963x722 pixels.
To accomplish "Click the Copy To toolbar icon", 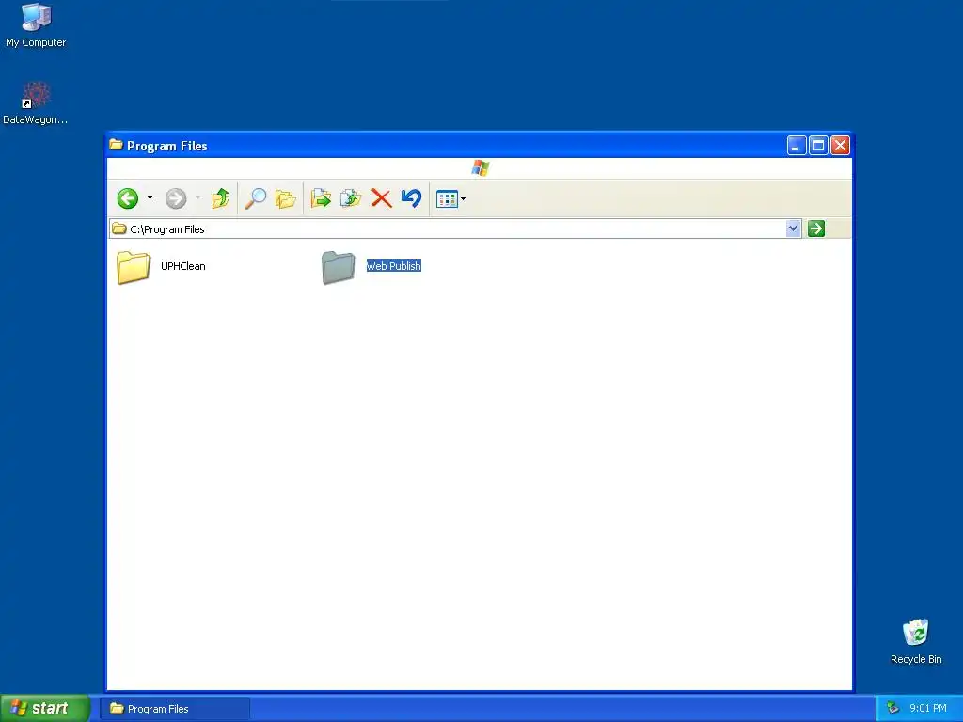I will point(351,198).
